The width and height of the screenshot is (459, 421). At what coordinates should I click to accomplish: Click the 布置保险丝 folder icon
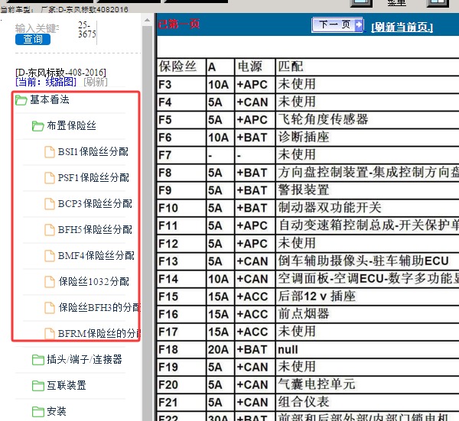pyautogui.click(x=38, y=126)
